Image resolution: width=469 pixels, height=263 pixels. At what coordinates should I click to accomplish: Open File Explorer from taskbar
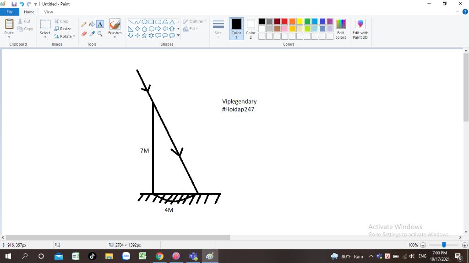click(109, 256)
